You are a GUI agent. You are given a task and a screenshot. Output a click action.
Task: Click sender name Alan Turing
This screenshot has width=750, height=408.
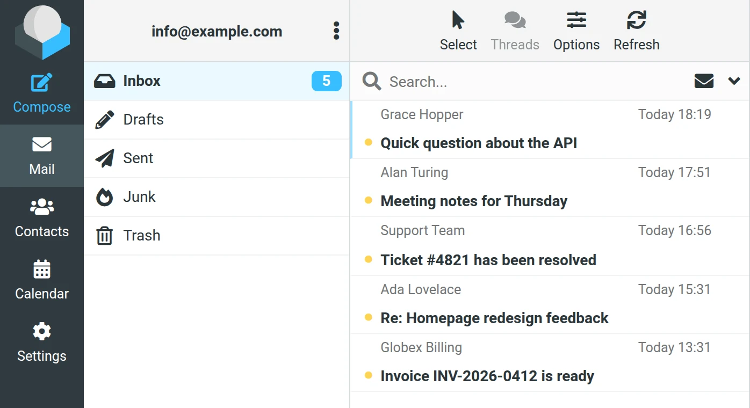[x=414, y=172]
